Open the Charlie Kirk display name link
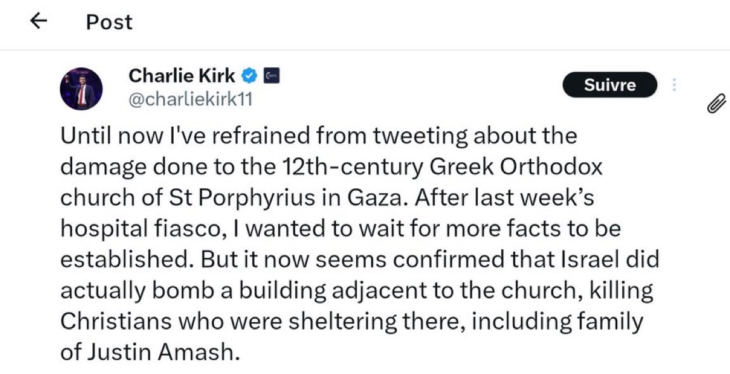Screen dimensions: 730x374 [x=182, y=77]
